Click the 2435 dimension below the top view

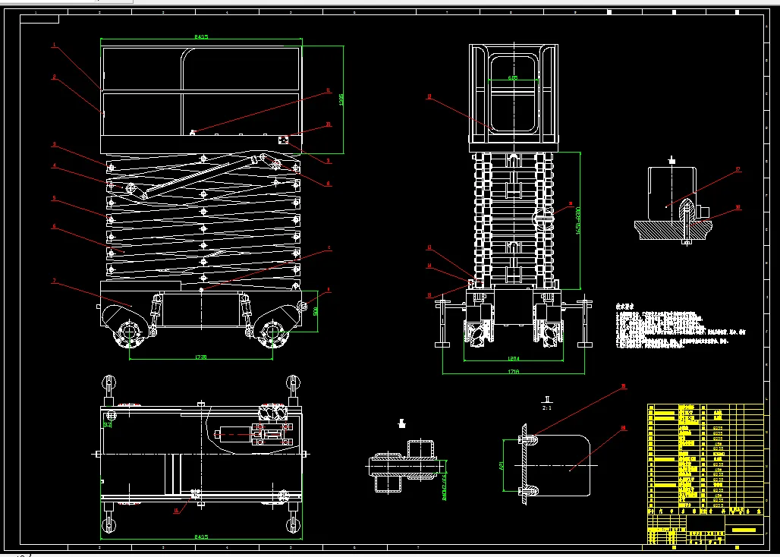point(202,537)
